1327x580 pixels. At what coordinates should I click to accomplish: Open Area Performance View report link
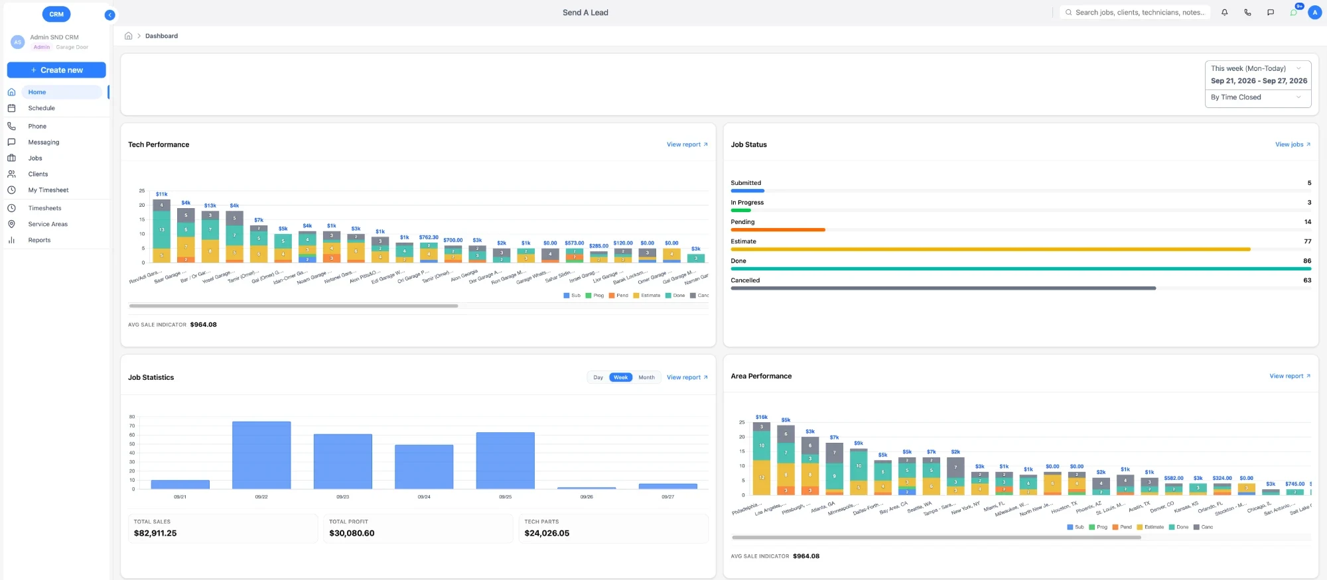[1290, 377]
